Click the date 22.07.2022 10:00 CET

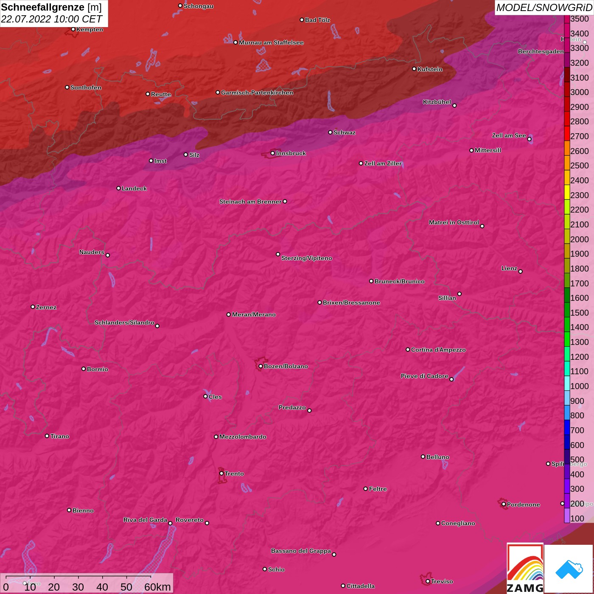51,19
